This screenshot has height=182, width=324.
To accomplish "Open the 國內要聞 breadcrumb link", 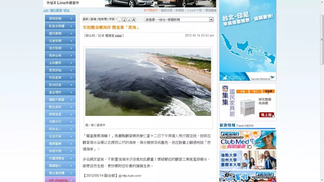I will click(56, 10).
